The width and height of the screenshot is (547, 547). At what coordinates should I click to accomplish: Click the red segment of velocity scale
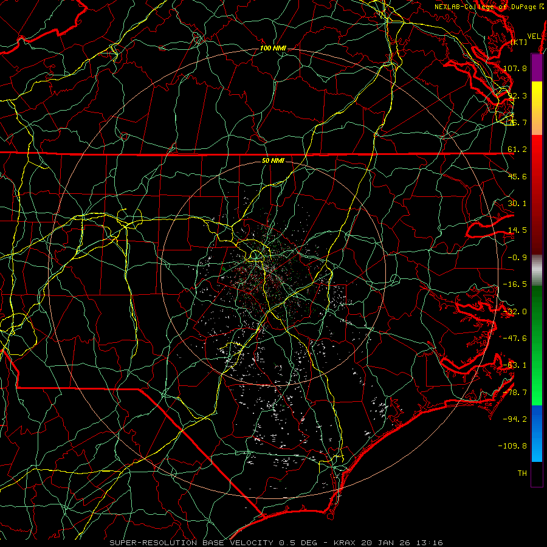pyautogui.click(x=537, y=194)
